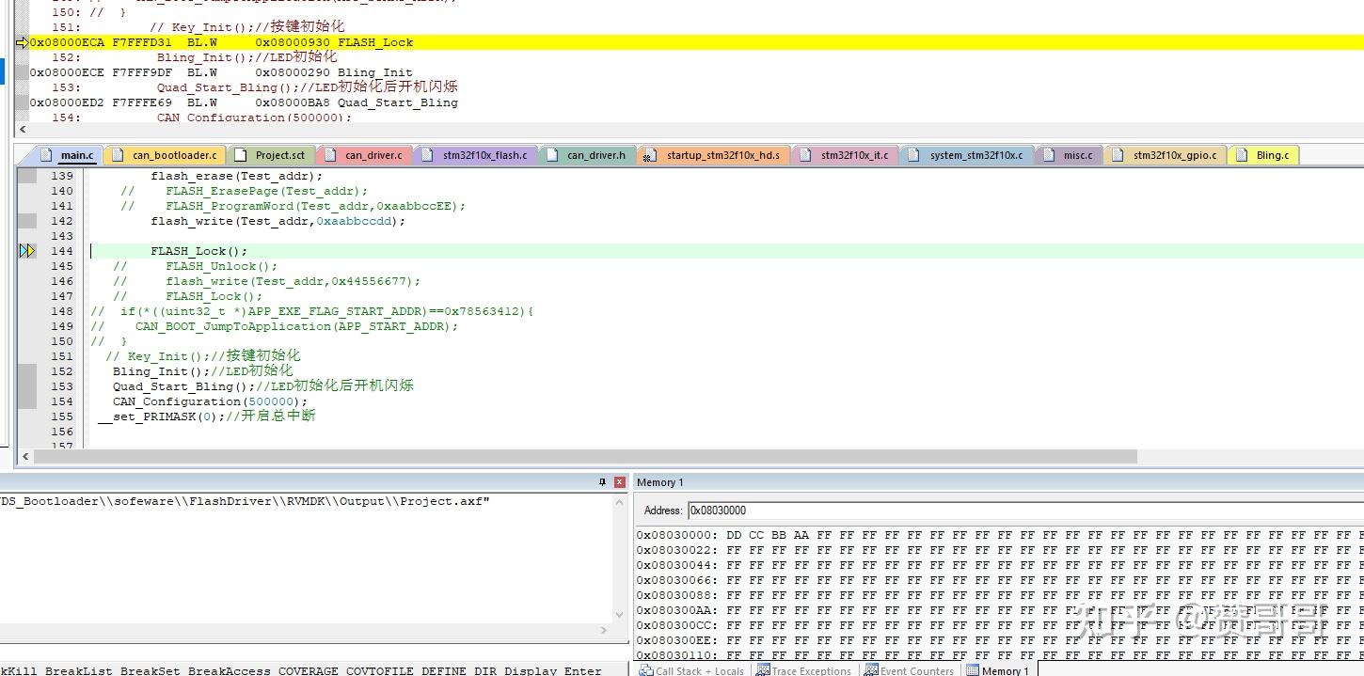
Task: Open the Call Stack + Locals pane icon
Action: point(646,670)
